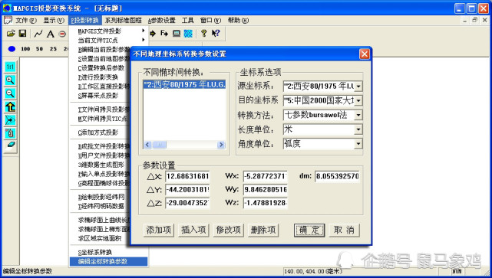Click the red circle delete icon
Viewport: 492px width, 278px height.
click(x=62, y=34)
